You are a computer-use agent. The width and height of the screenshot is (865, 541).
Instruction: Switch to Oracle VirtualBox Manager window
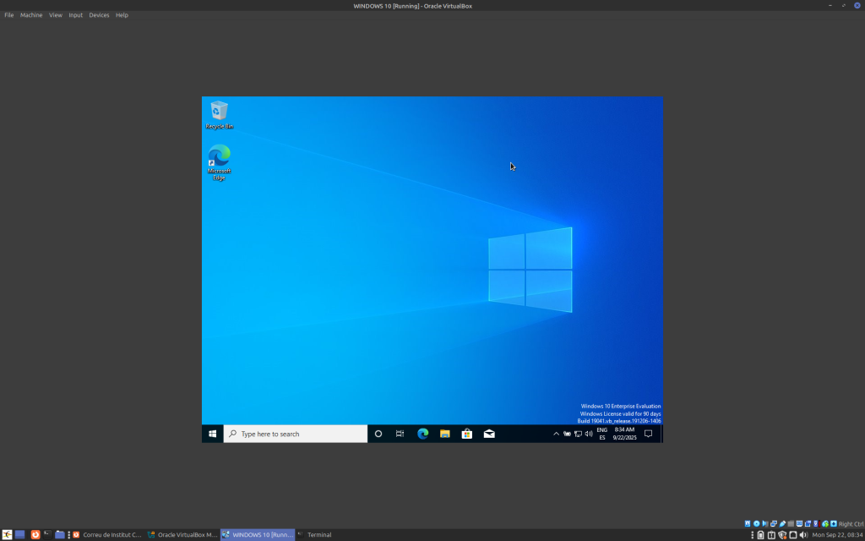(182, 534)
